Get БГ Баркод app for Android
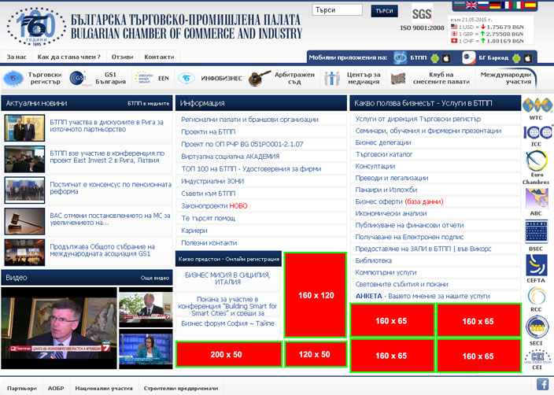Viewport: 554px width, 395px height. 516,58
